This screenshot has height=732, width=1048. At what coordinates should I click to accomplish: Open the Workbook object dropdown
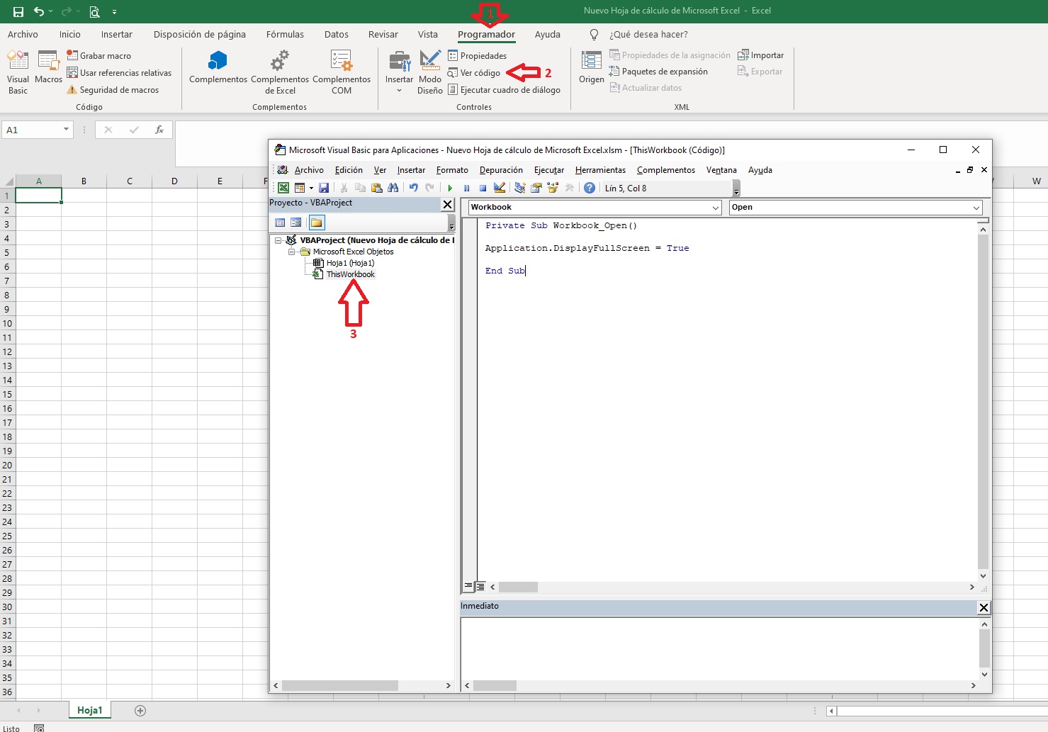(x=714, y=207)
